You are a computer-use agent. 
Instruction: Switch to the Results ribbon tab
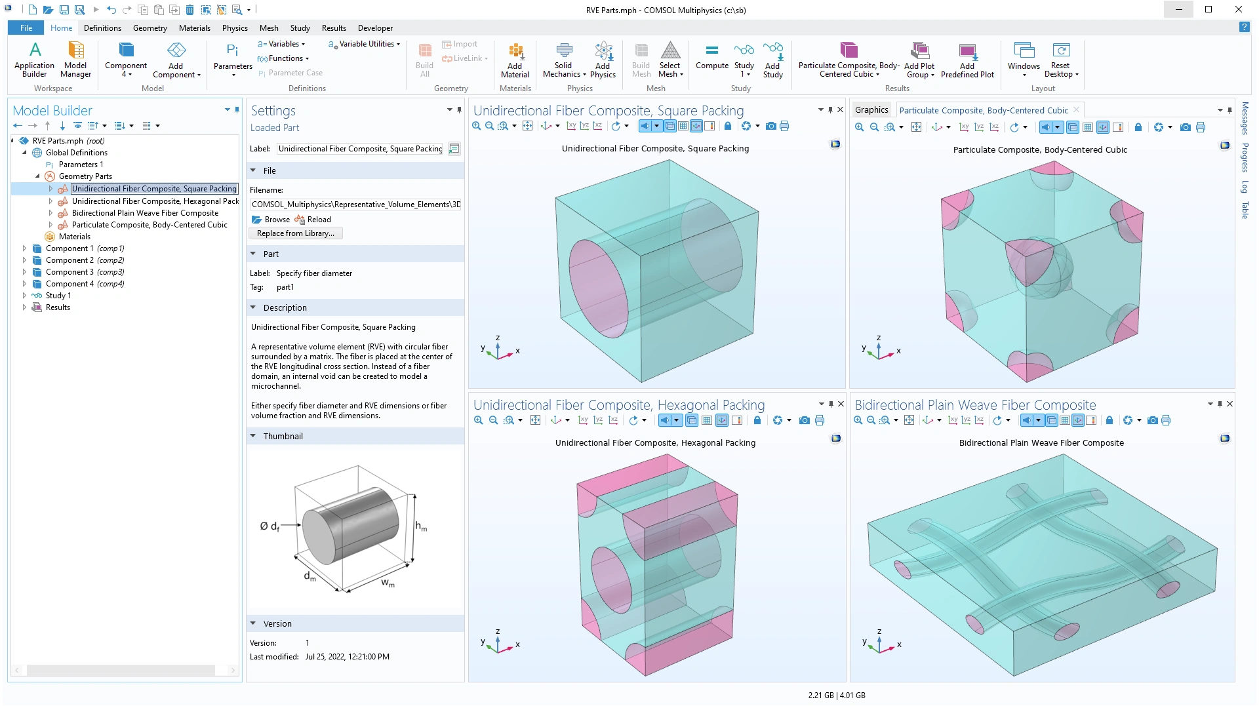(333, 28)
